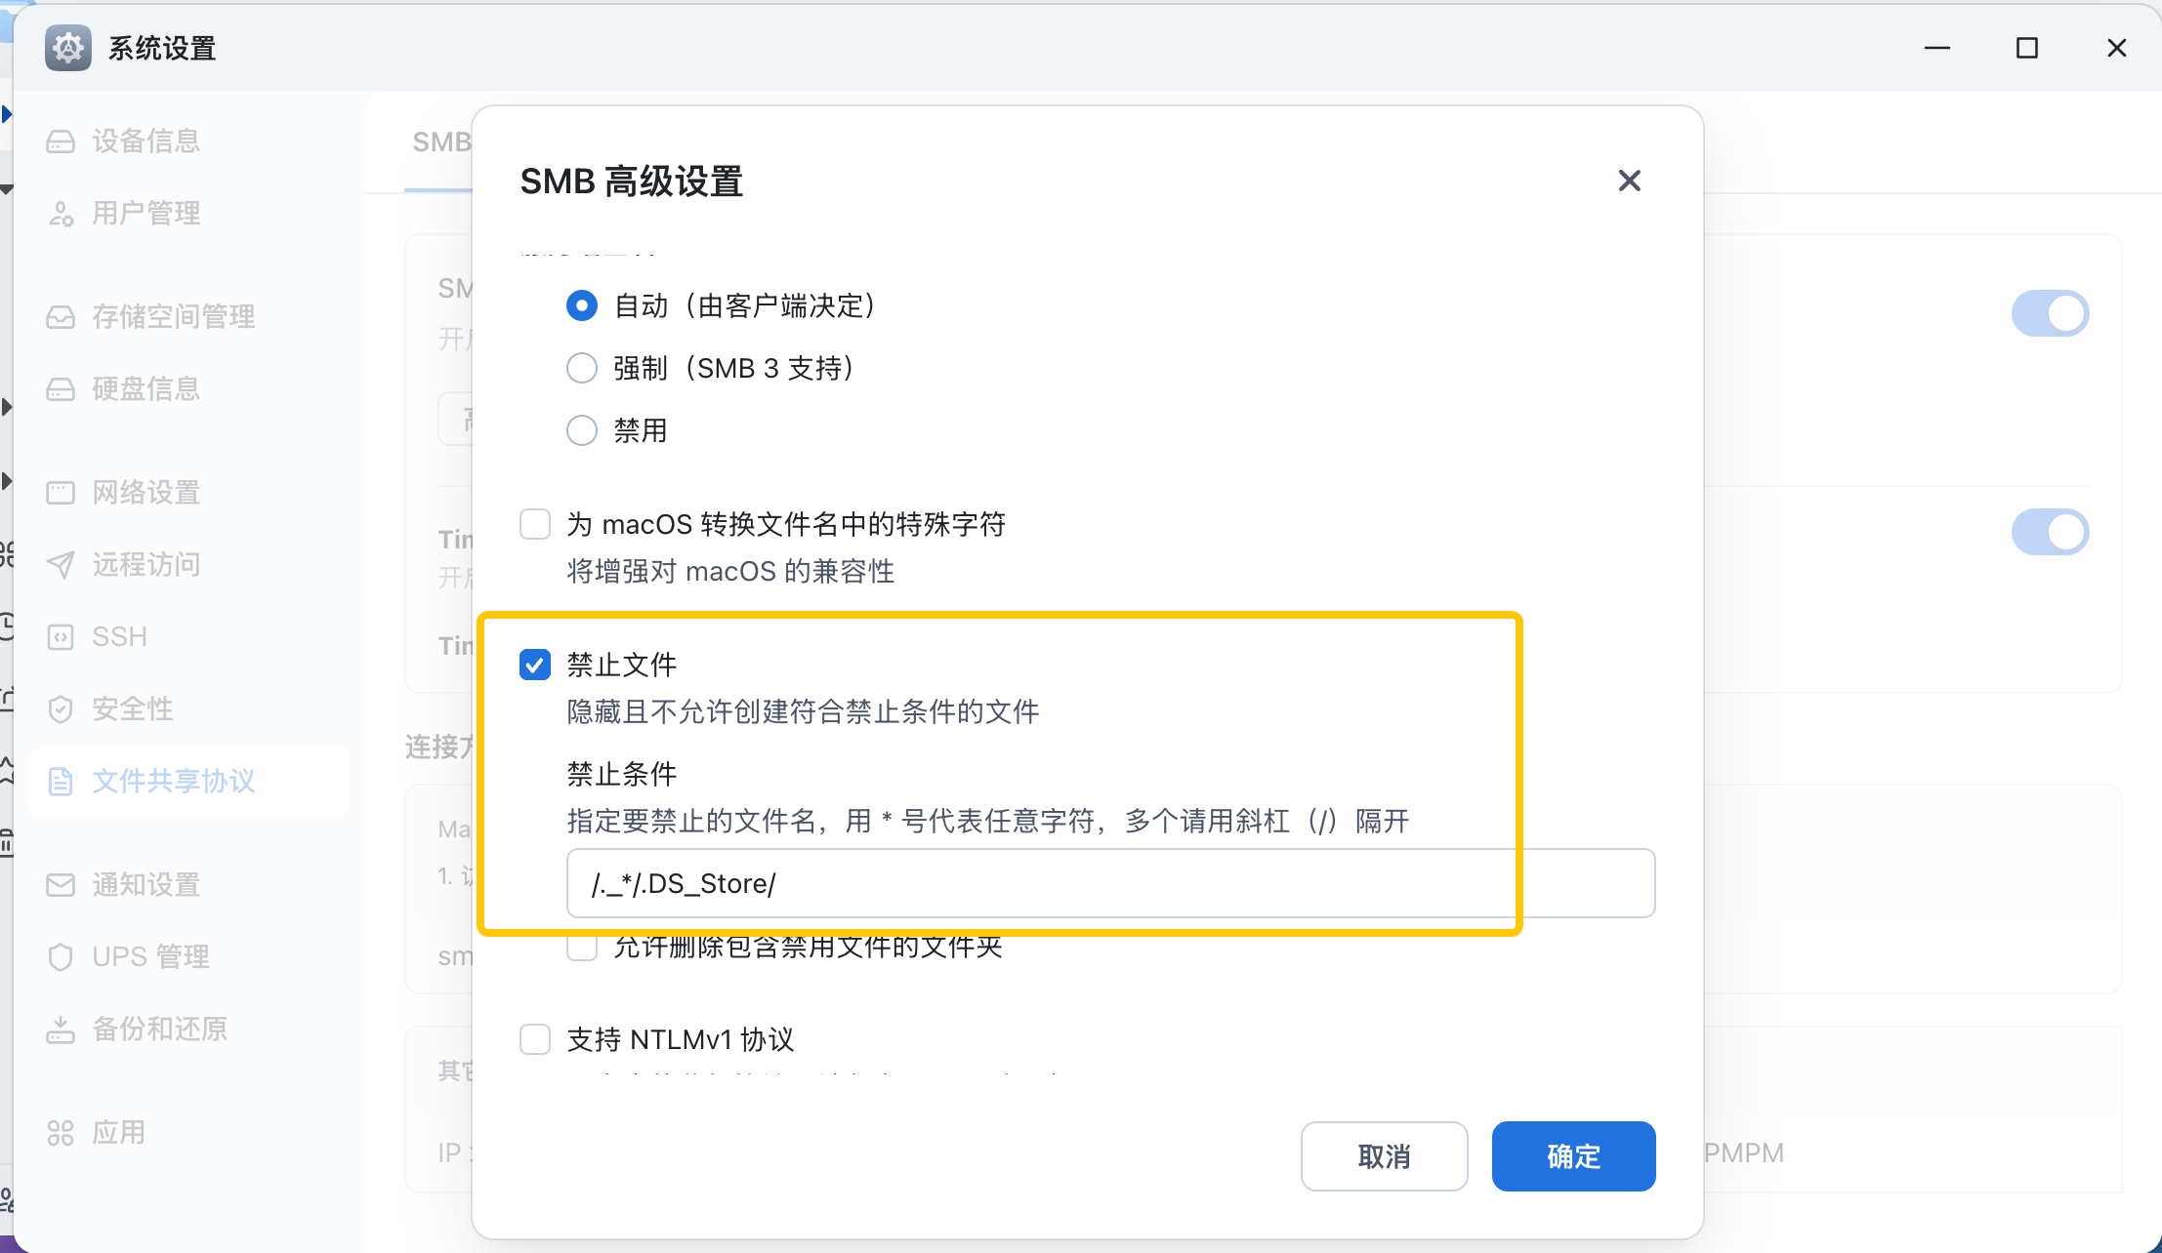
Task: Click the 设备信息 sidebar icon
Action: 61,141
